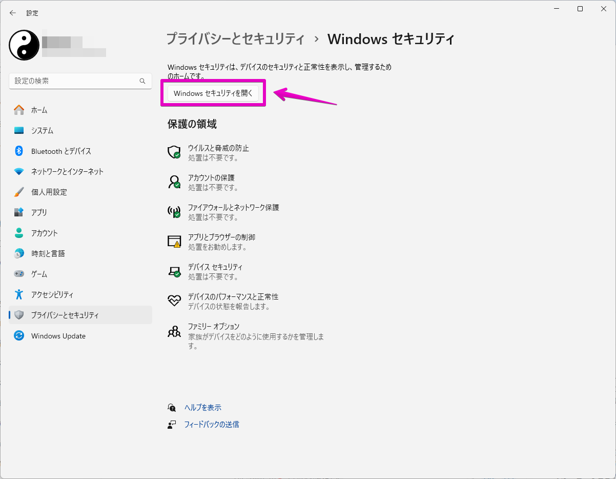Click the firewall and network protection icon
This screenshot has height=479, width=616.
tap(174, 212)
